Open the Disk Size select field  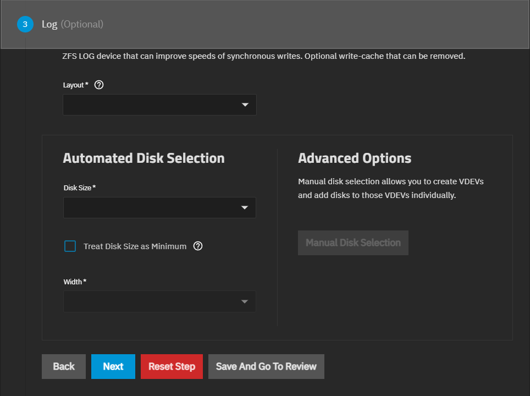point(154,208)
